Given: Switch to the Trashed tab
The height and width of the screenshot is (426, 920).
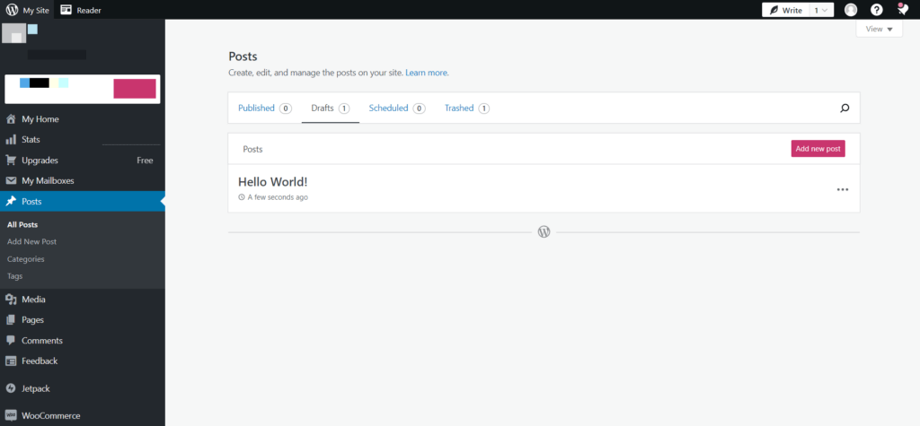Looking at the screenshot, I should pyautogui.click(x=467, y=108).
